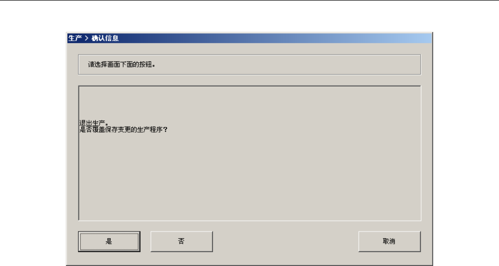Click the 生产 > 确认信息 title bar
Viewport: 499px width, 266px height.
tap(249, 38)
